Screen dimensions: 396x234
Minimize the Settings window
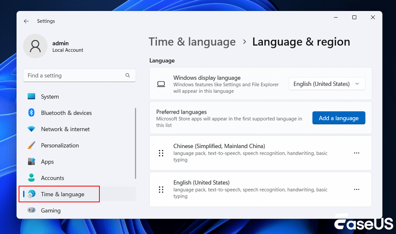336,17
